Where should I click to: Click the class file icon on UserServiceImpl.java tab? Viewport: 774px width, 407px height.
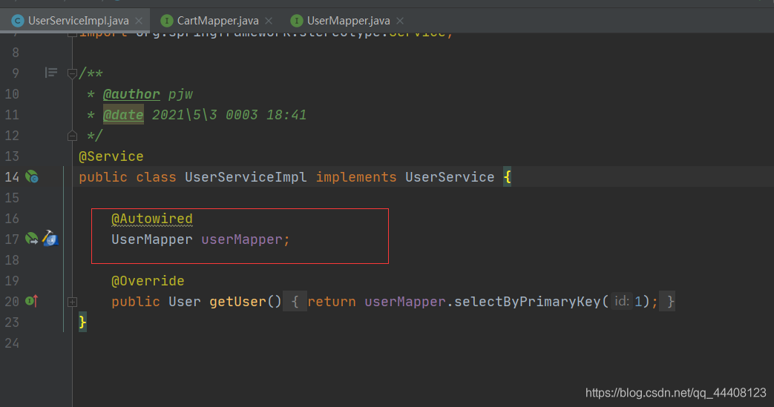point(18,21)
